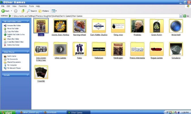Select the Amber folder thumbnail

coord(41,26)
